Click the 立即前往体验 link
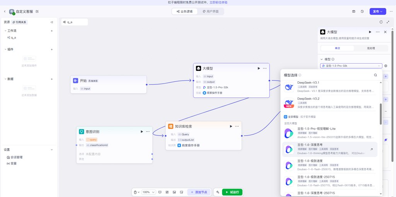396x197 pixels. (x=218, y=2)
